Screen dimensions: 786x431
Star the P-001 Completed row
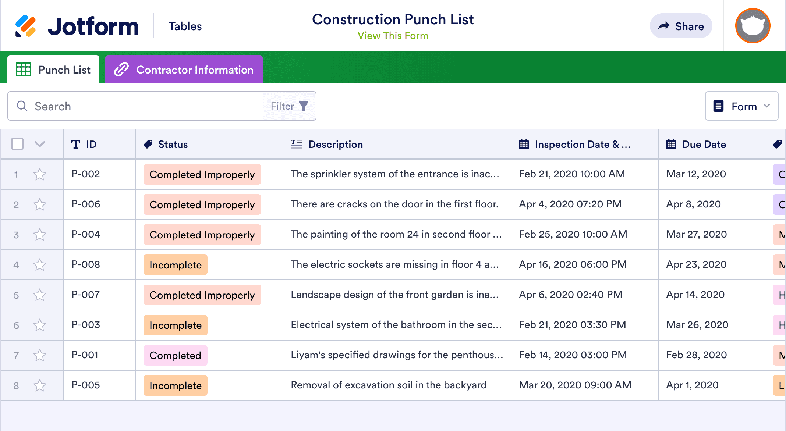(40, 355)
